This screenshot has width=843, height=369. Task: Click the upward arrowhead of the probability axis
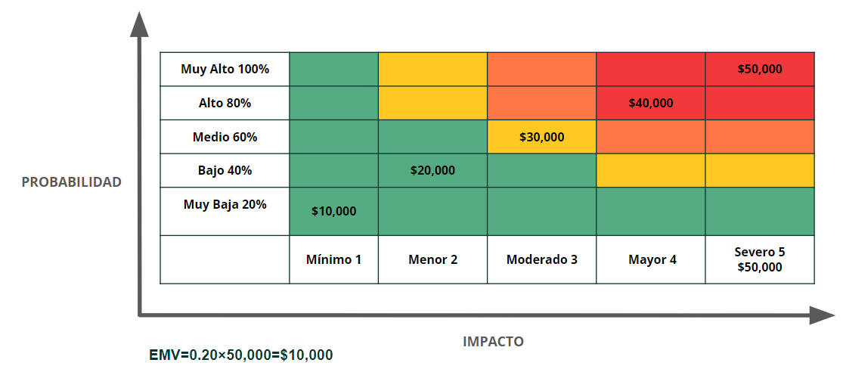pyautogui.click(x=138, y=23)
